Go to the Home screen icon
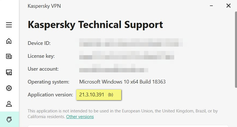The width and height of the screenshot is (237, 127). click(9, 41)
